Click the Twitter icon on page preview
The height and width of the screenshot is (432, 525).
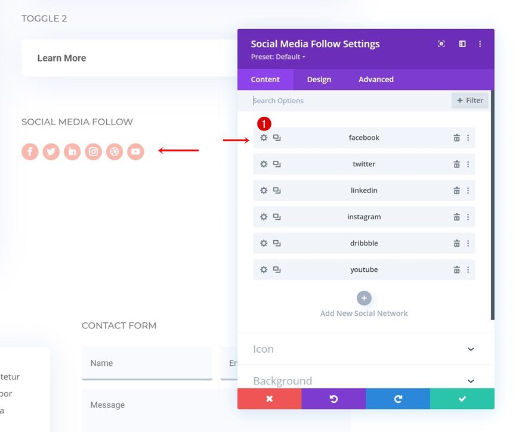coord(51,152)
